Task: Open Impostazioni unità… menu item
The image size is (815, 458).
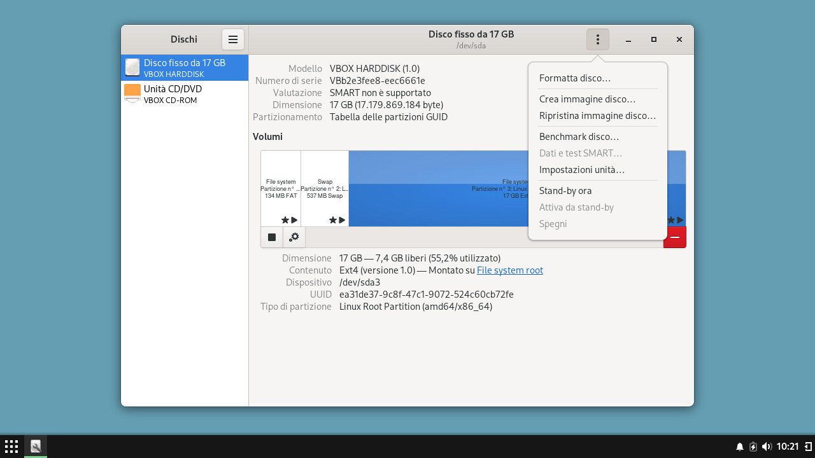Action: pyautogui.click(x=581, y=170)
